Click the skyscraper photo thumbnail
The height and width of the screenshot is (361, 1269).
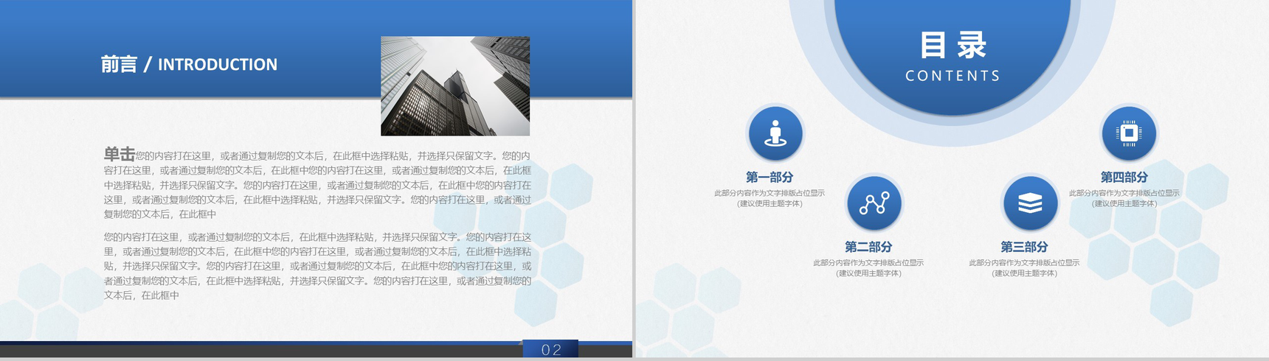pyautogui.click(x=455, y=86)
